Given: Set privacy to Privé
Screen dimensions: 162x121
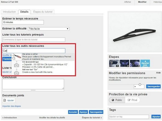Looking at the screenshot, I should 132,100.
